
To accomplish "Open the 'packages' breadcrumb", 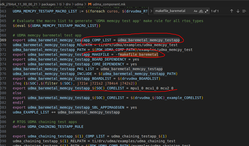I will pyautogui.click(x=48, y=4).
